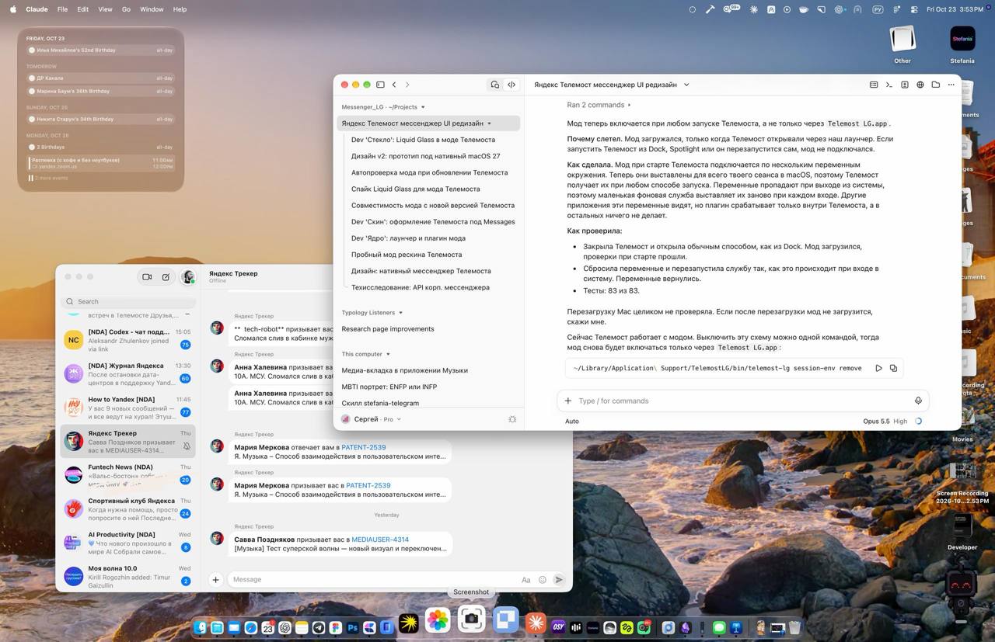Switch to the code view toggle

tap(511, 85)
